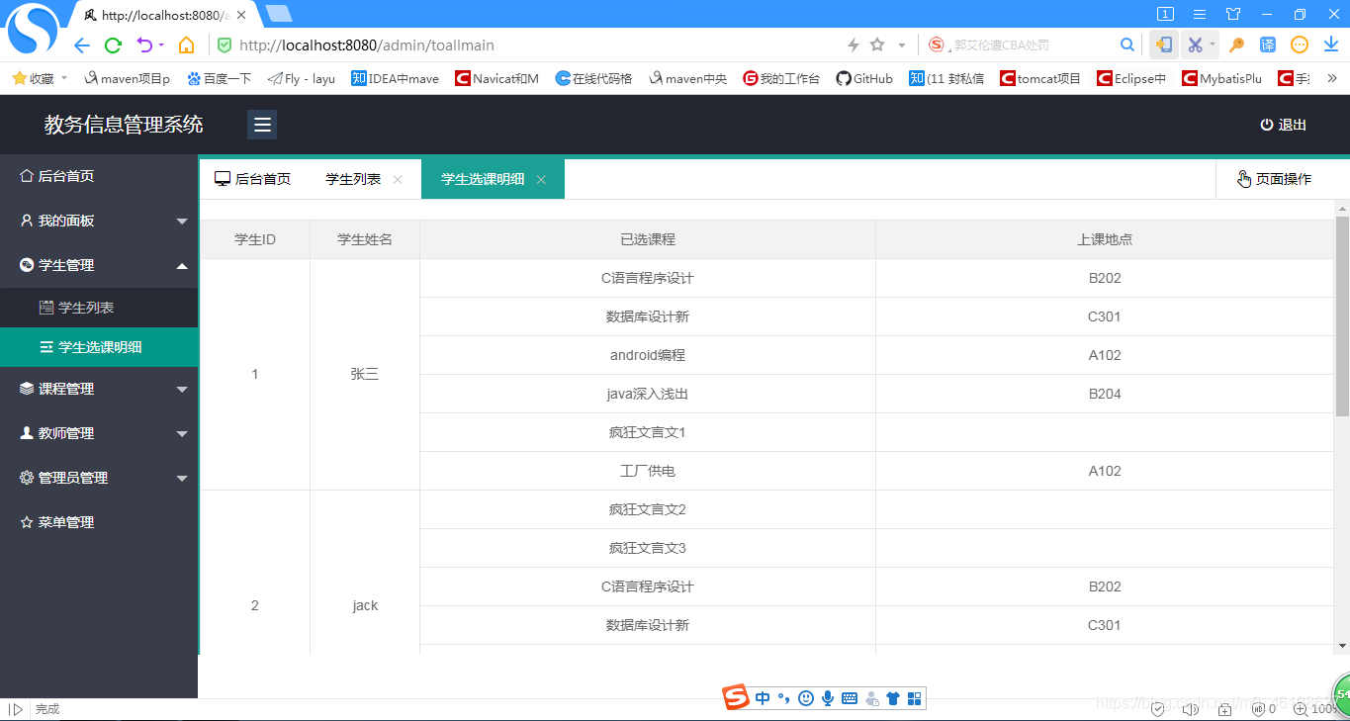
Task: Click the browser search input box
Action: tap(1029, 45)
